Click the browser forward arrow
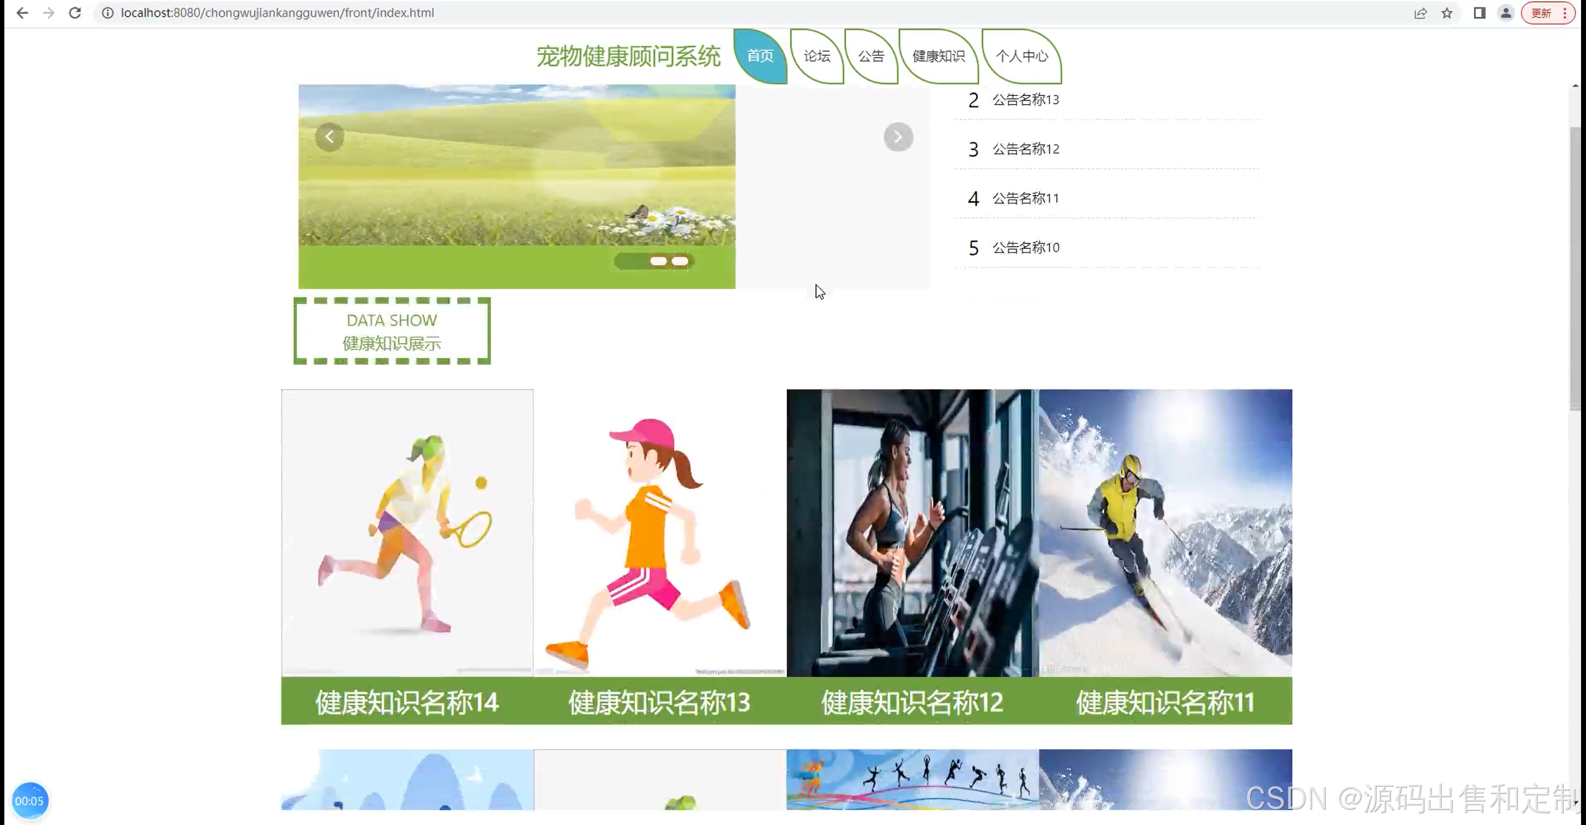 tap(48, 13)
